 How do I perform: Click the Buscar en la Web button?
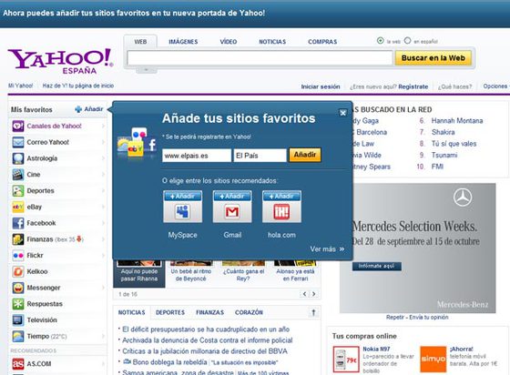coord(433,58)
